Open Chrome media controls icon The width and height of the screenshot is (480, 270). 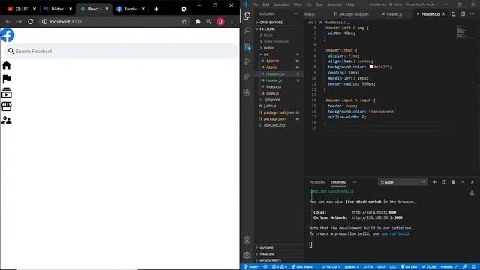tap(209, 22)
